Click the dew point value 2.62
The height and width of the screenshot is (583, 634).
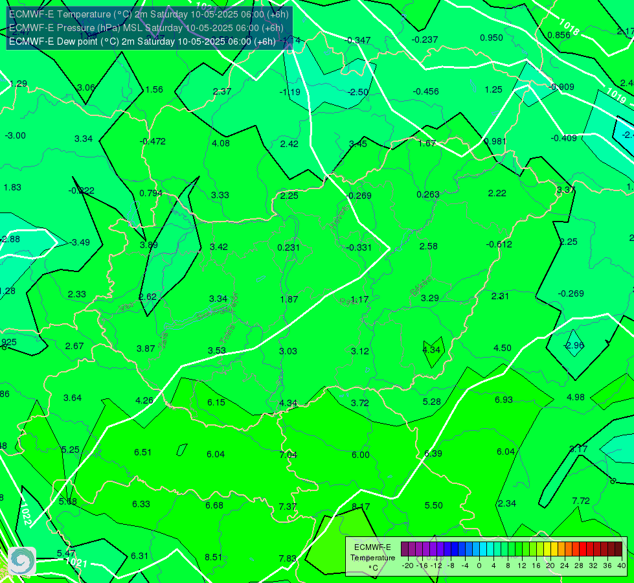click(x=148, y=297)
